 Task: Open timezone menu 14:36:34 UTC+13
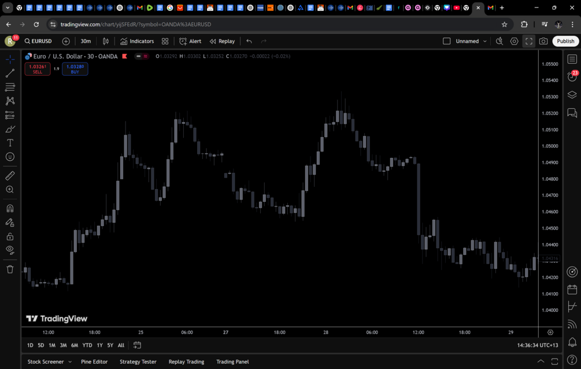click(537, 345)
